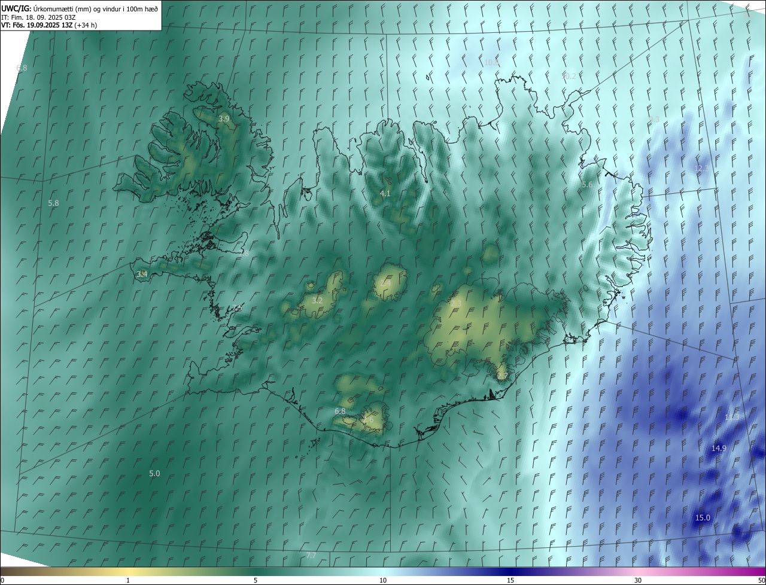
Task: Click initial time 'IT: Fim. 18. 09. 2025 03Z'
Action: pos(39,17)
